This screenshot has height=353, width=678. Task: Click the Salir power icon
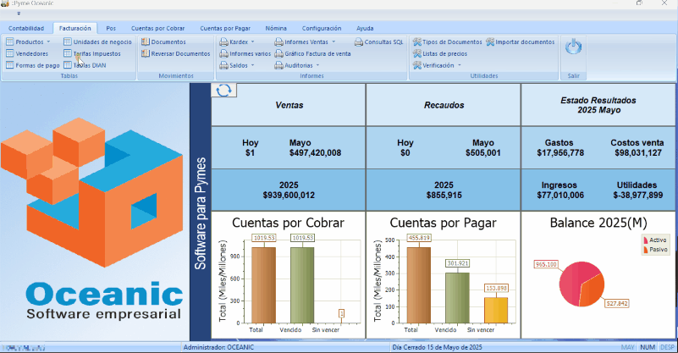click(x=574, y=47)
